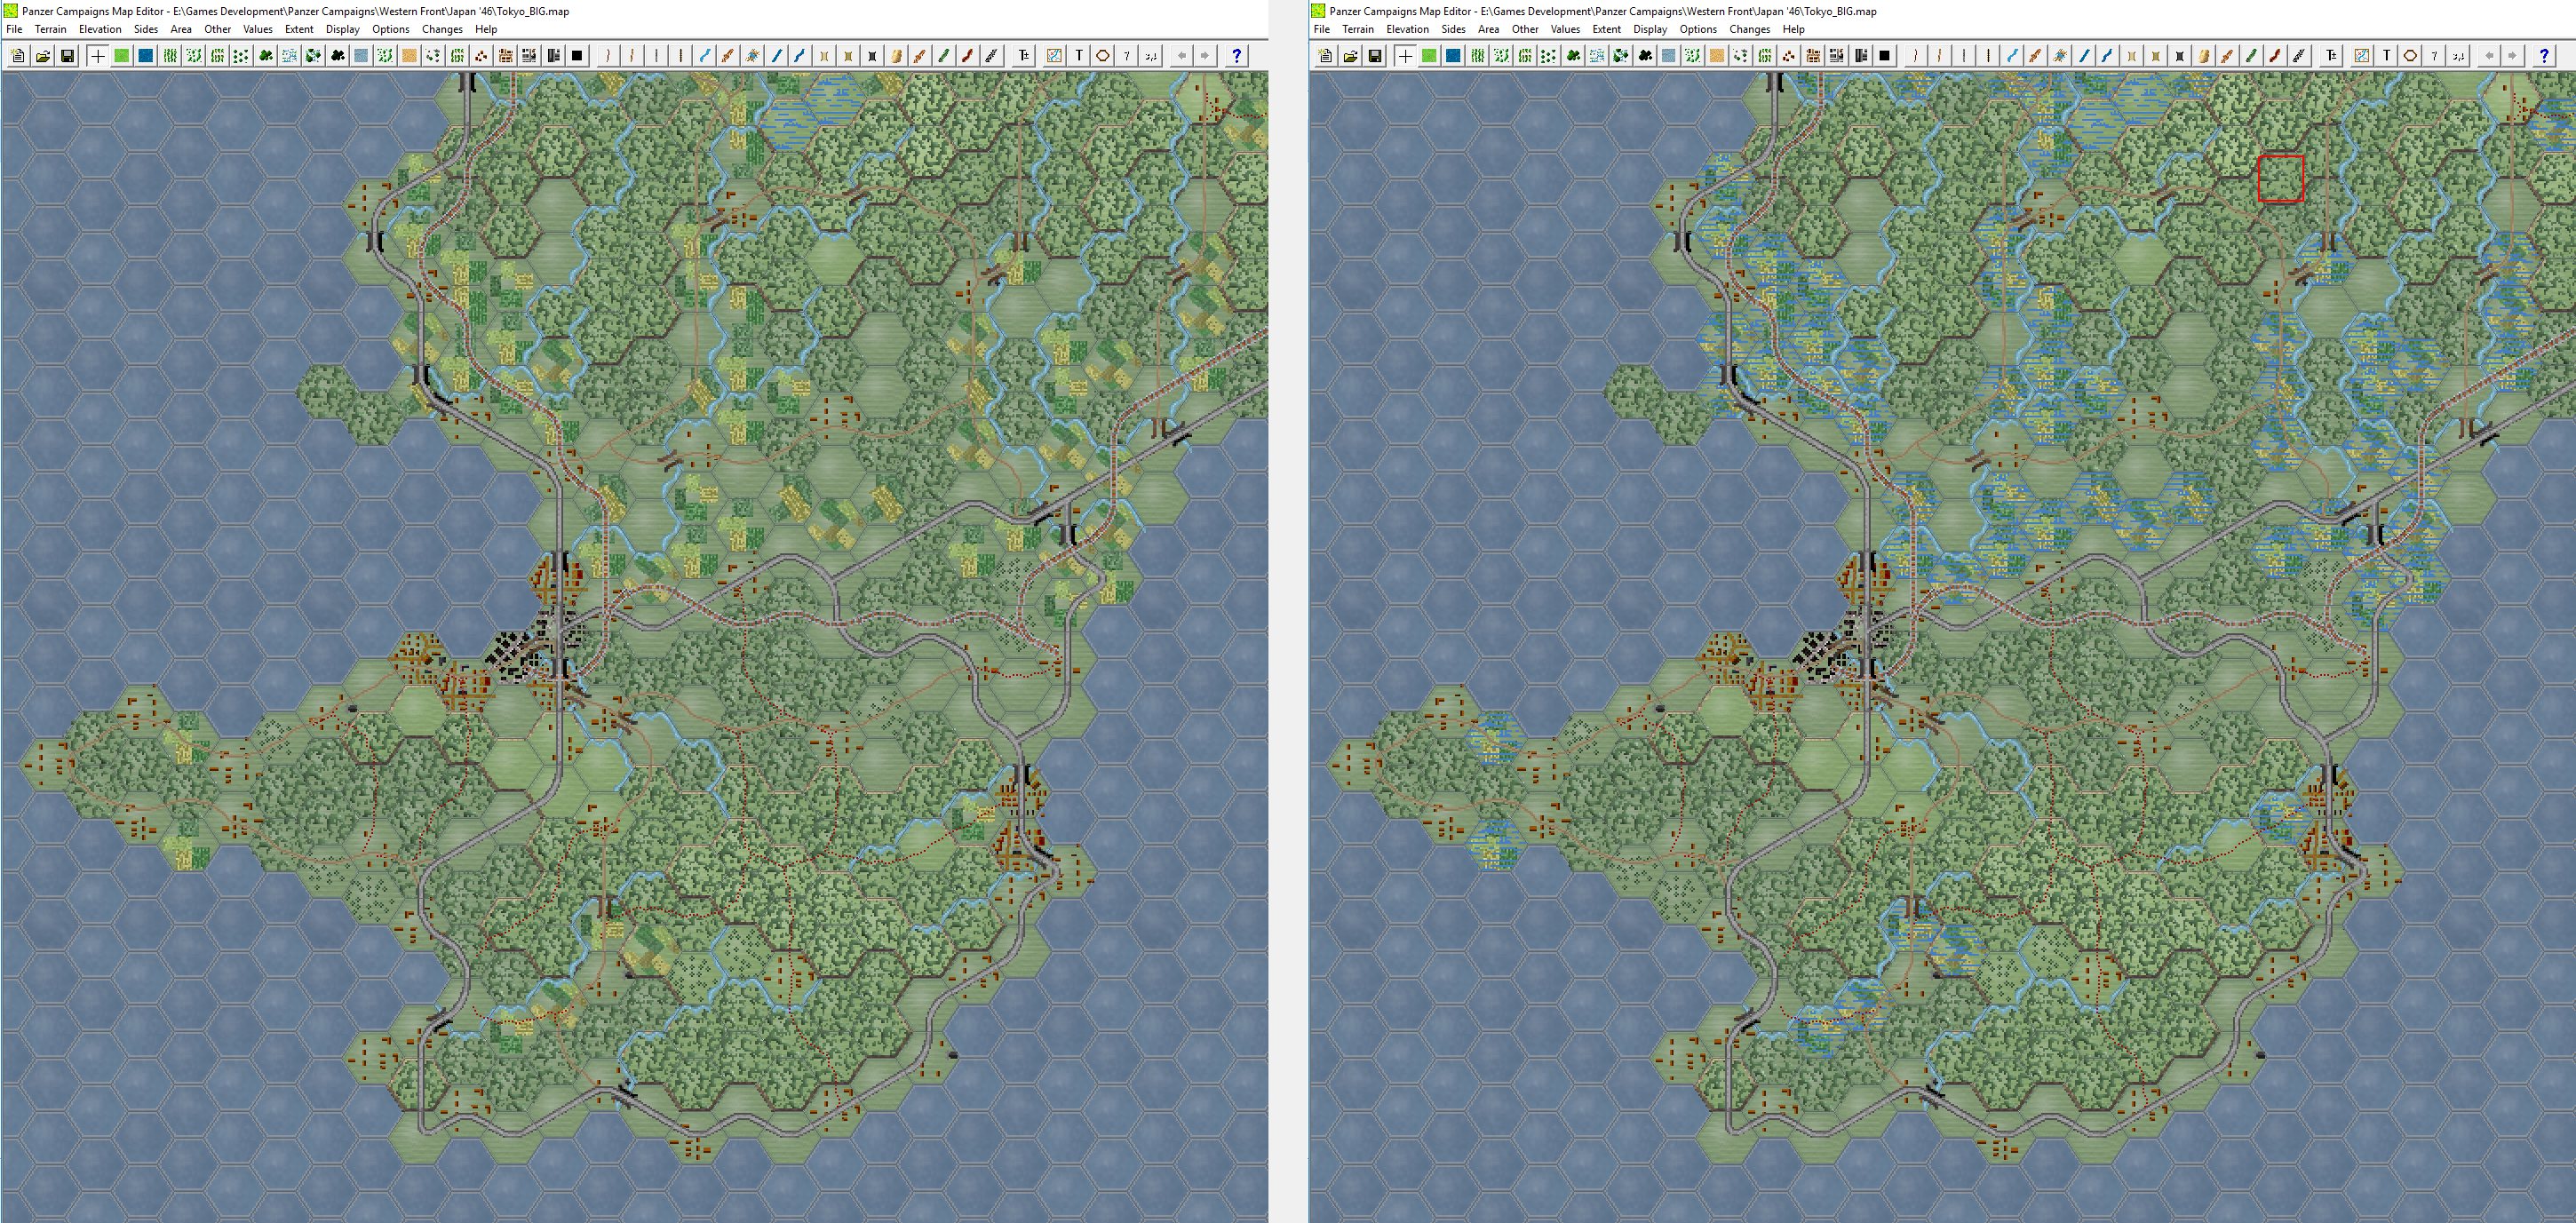Select the solid black square tool, right window
The width and height of the screenshot is (2576, 1223).
pos(1886,56)
